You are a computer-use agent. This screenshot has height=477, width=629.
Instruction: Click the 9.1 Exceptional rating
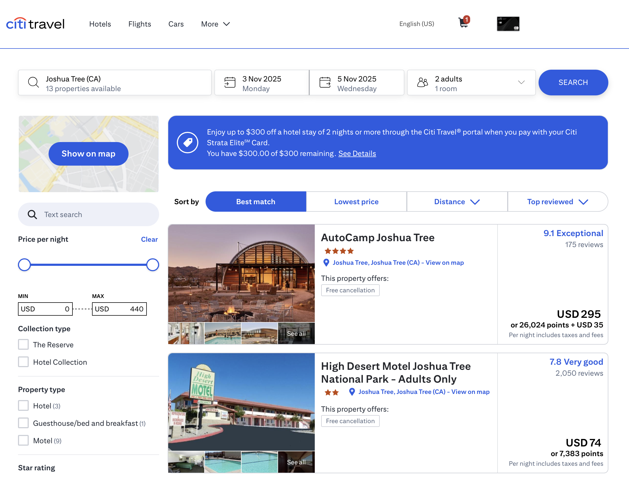pyautogui.click(x=573, y=233)
